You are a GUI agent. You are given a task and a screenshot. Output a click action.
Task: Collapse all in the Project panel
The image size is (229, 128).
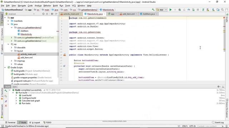[x=47, y=14]
